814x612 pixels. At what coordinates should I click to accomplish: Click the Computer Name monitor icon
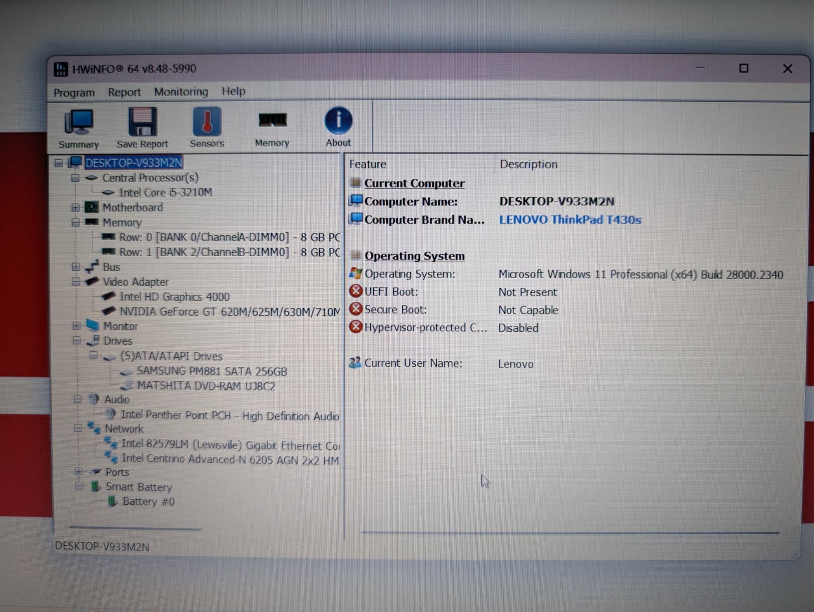tap(356, 201)
